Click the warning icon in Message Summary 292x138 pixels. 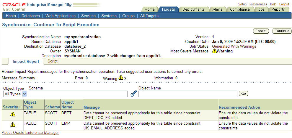[121, 78]
